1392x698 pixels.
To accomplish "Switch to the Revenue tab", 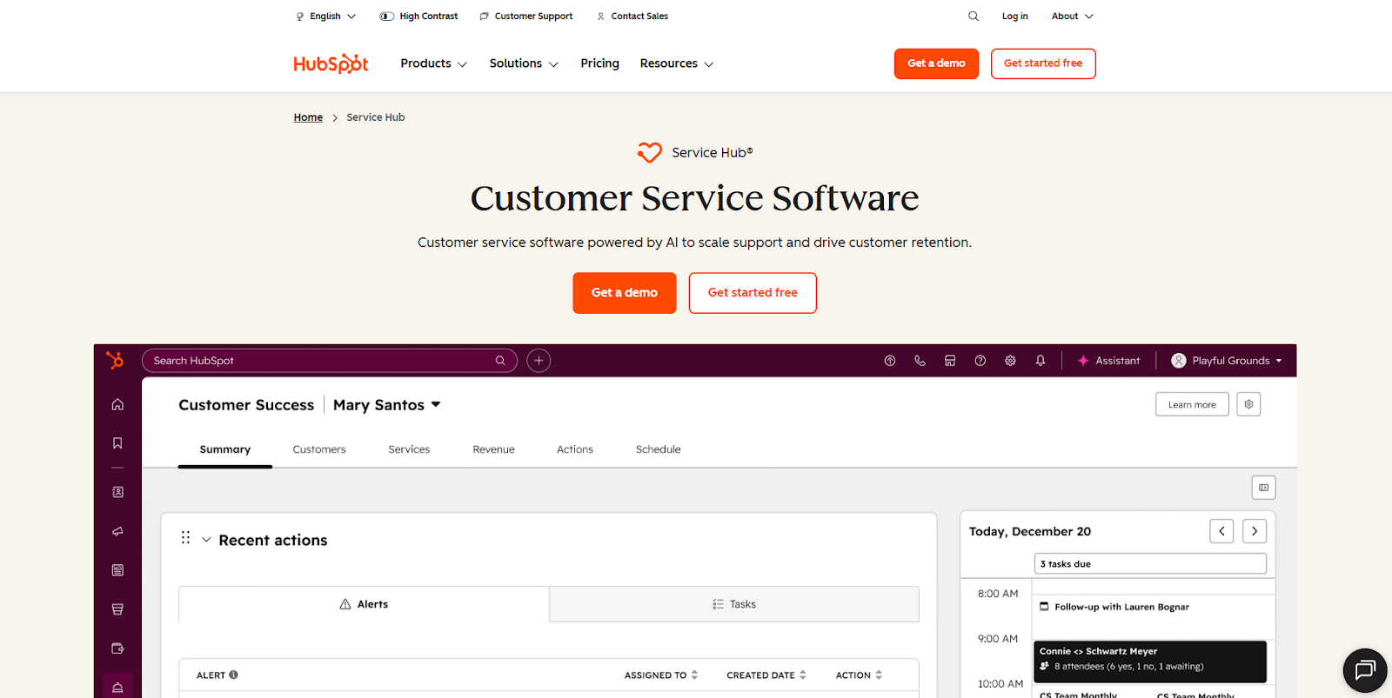I will (x=493, y=449).
